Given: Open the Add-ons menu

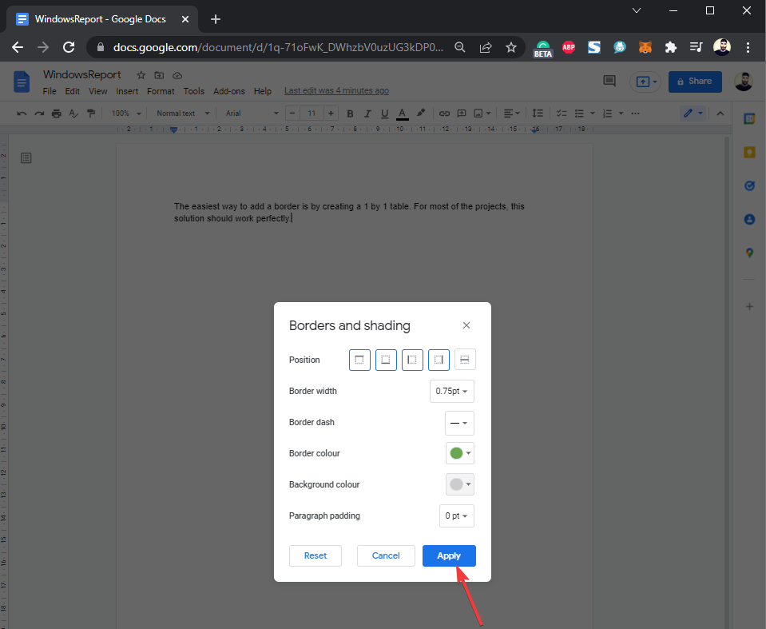Looking at the screenshot, I should pyautogui.click(x=229, y=91).
